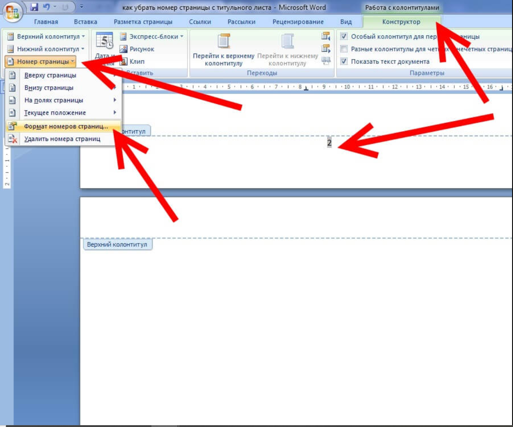The height and width of the screenshot is (427, 513).
Task: Open the Экспресс-блоки dropdown
Action: click(x=151, y=37)
